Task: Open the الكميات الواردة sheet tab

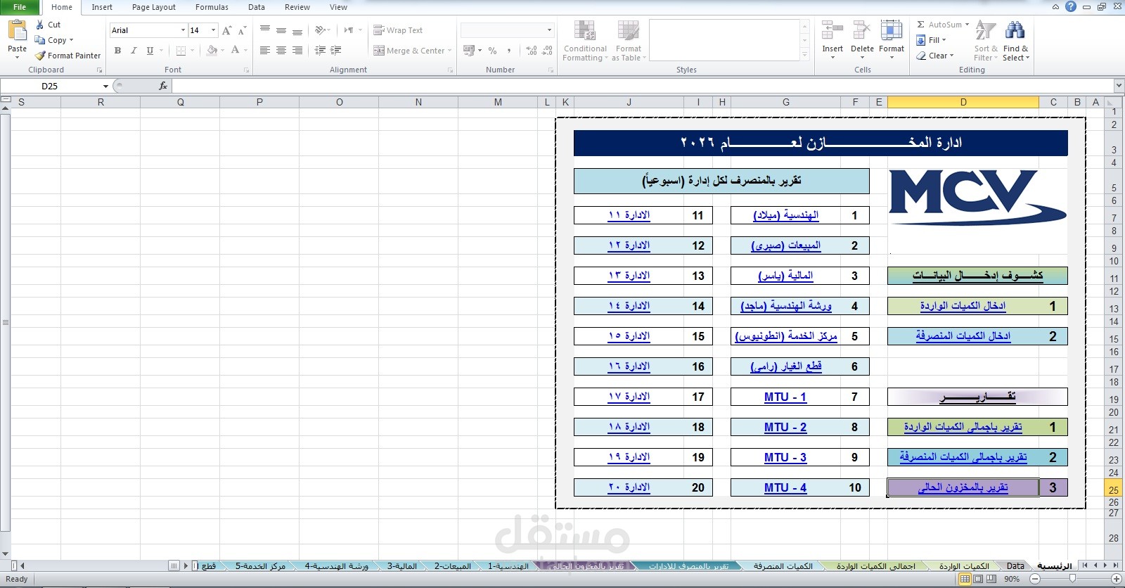Action: pyautogui.click(x=964, y=565)
